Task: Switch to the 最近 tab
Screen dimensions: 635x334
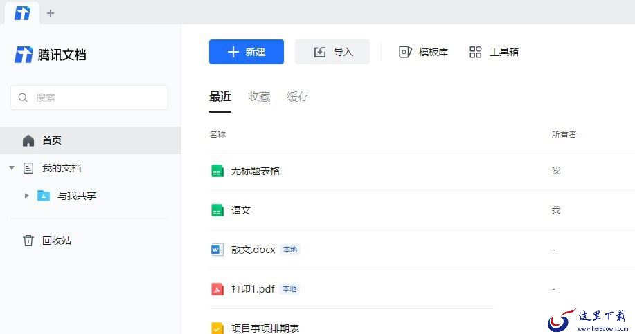Action: click(x=220, y=96)
